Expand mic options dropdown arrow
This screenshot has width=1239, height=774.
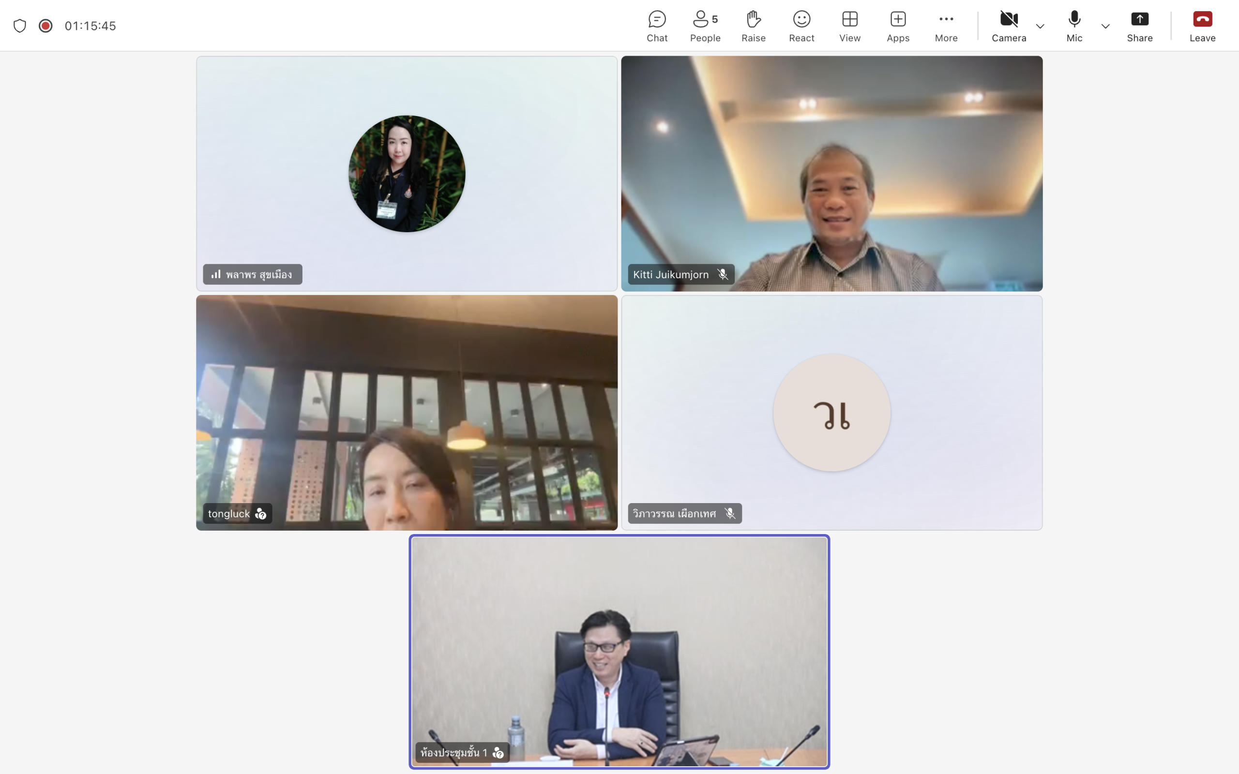coord(1105,26)
